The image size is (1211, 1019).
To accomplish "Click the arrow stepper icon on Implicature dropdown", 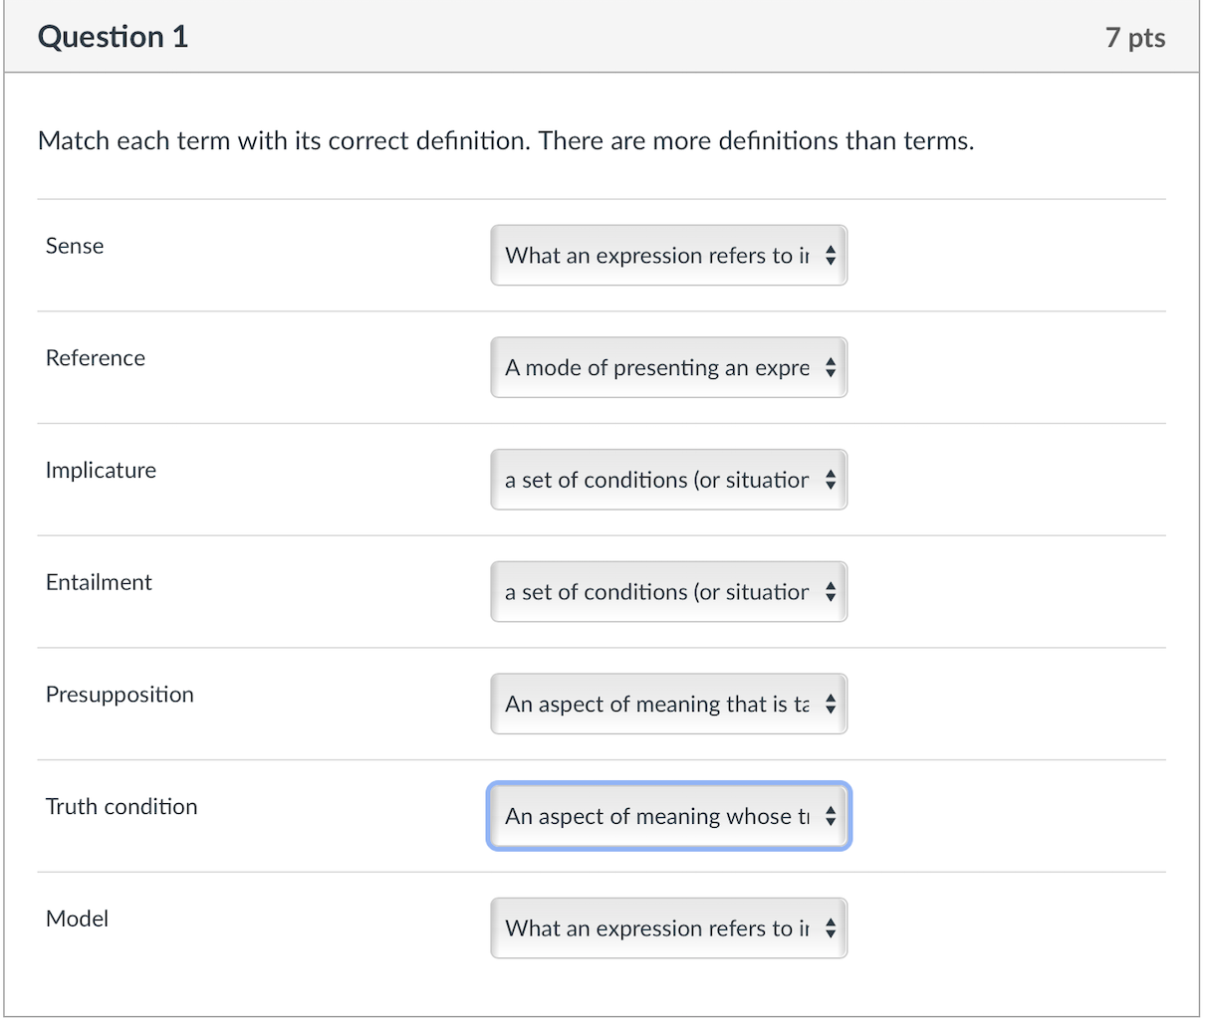I will (x=831, y=480).
